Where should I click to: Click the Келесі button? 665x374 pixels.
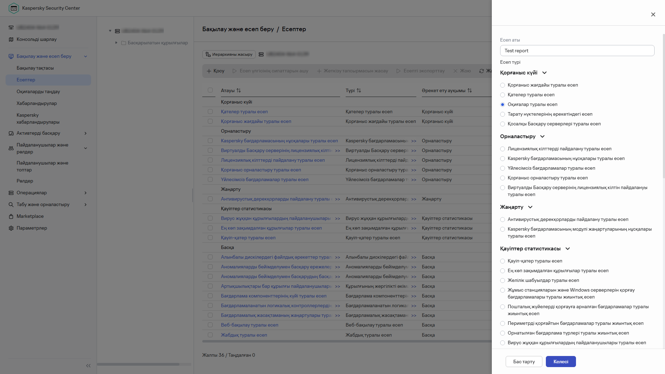coord(560,362)
